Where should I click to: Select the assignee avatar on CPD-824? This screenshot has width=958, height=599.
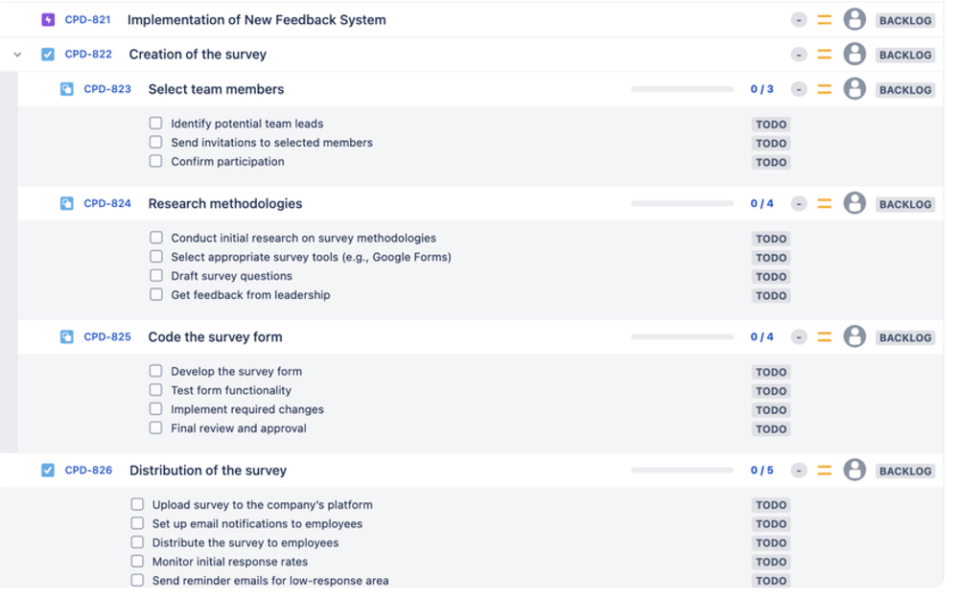click(853, 203)
